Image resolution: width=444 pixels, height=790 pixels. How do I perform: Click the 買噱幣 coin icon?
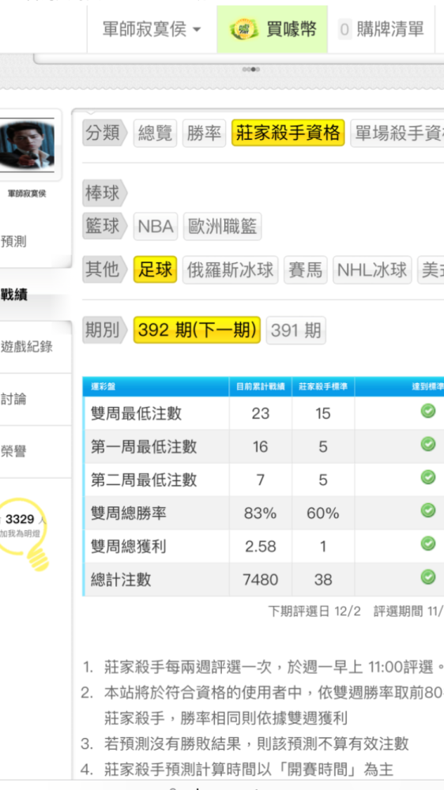click(x=244, y=29)
